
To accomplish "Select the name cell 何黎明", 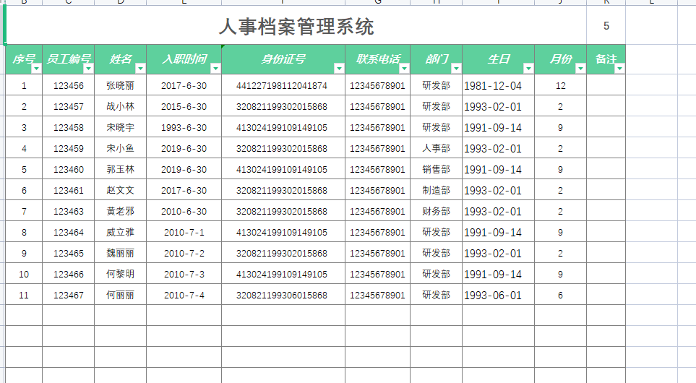I will pyautogui.click(x=120, y=274).
